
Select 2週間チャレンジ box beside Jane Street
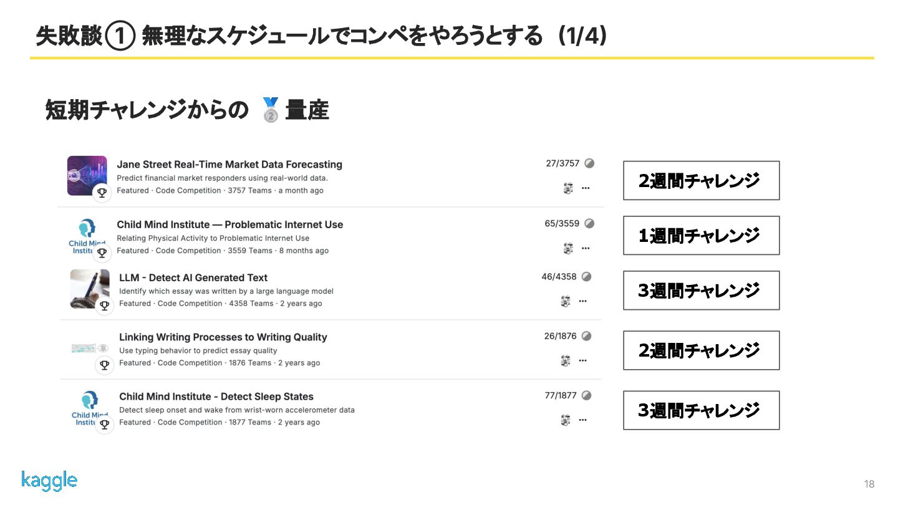tap(702, 181)
